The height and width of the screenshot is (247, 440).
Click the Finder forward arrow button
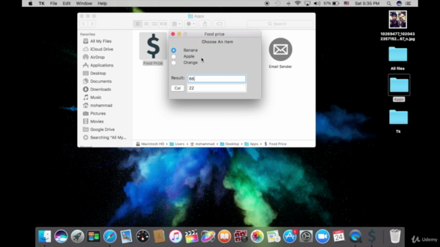pos(91,24)
